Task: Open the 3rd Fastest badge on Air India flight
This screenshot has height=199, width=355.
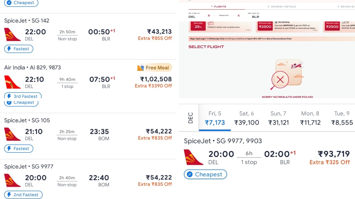Action: pos(23,96)
